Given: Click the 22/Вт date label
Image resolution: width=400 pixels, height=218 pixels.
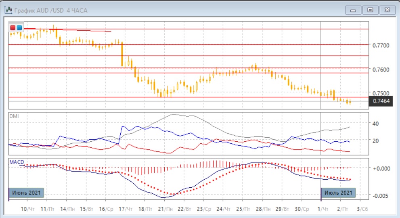Looking at the screenshot, I should click(184, 209).
